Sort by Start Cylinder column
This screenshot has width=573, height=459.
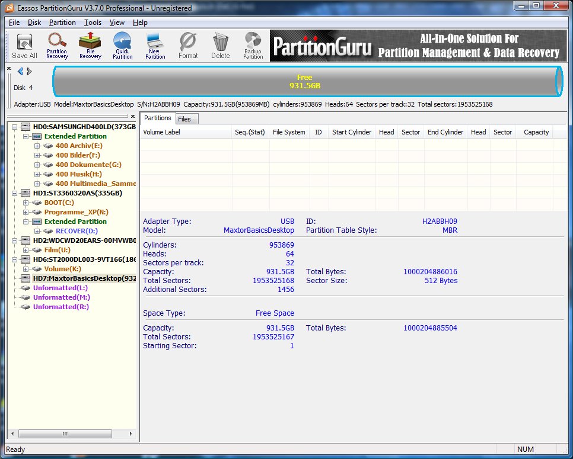click(352, 132)
